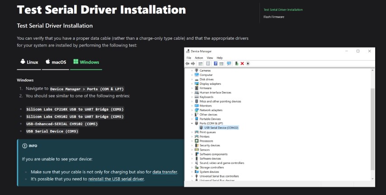Screen dimensions: 386x195
Task: Click 'USB-Enhanced-SERIAL CH9102 (COM5)' text
Action: (x=62, y=124)
